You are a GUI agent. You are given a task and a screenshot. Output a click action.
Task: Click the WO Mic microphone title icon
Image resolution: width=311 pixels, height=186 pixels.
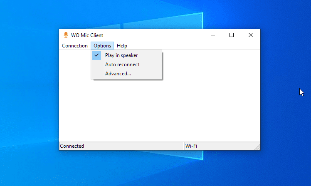(66, 35)
